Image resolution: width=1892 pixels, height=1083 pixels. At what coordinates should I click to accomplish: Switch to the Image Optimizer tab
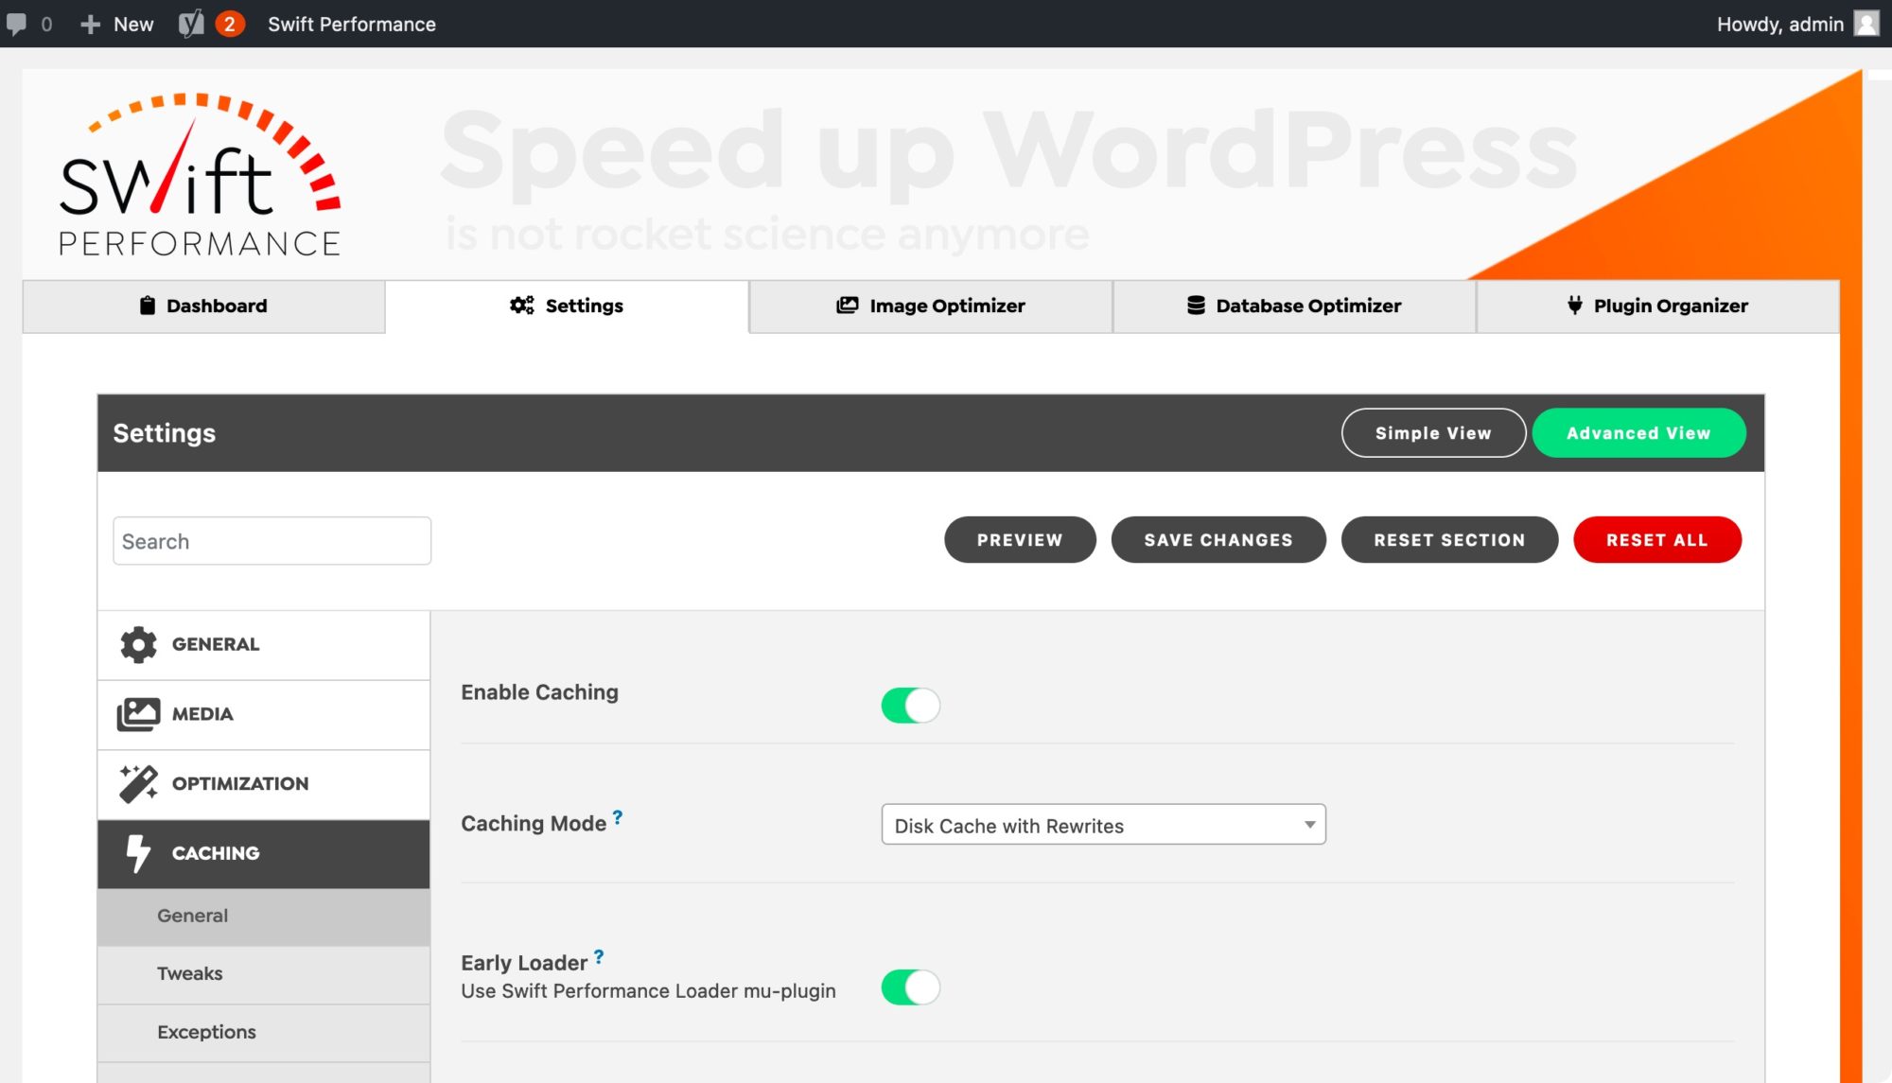[930, 306]
